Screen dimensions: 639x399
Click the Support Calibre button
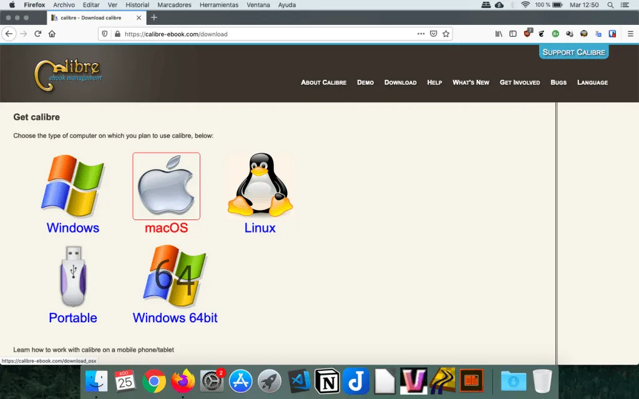574,52
